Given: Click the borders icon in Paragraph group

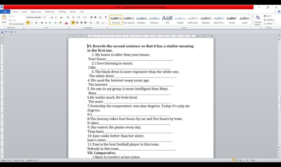Looking at the screenshot, I should point(103,23).
